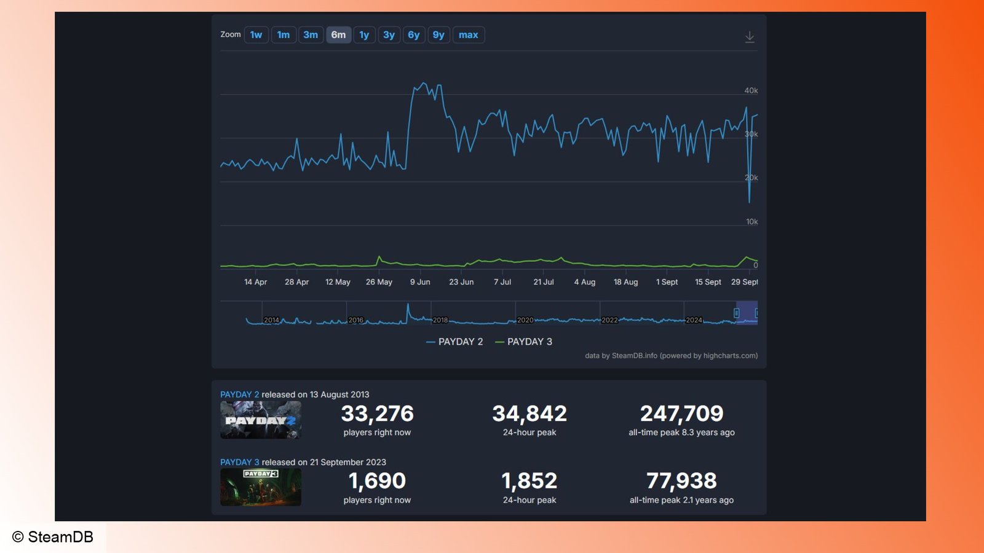984x553 pixels.
Task: Click the 40k y-axis label
Action: [751, 90]
